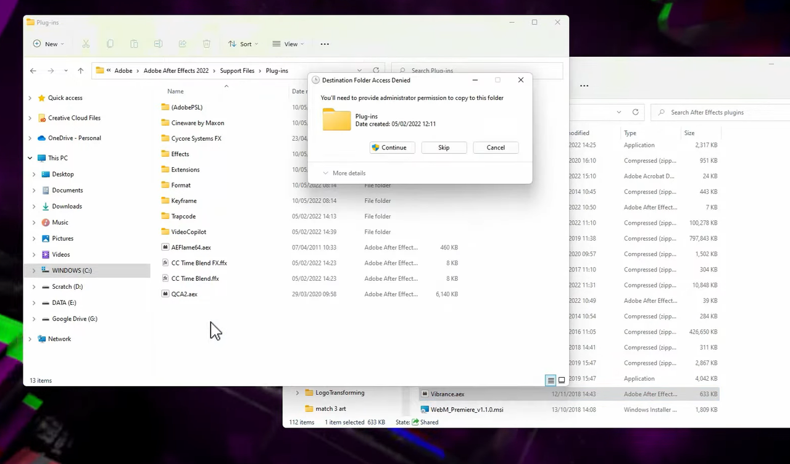
Task: Click the Copy icon in the toolbar
Action: (110, 43)
